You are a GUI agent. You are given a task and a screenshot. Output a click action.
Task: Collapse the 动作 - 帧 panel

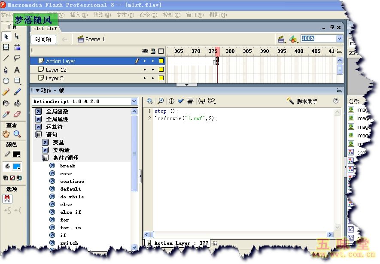click(x=37, y=91)
